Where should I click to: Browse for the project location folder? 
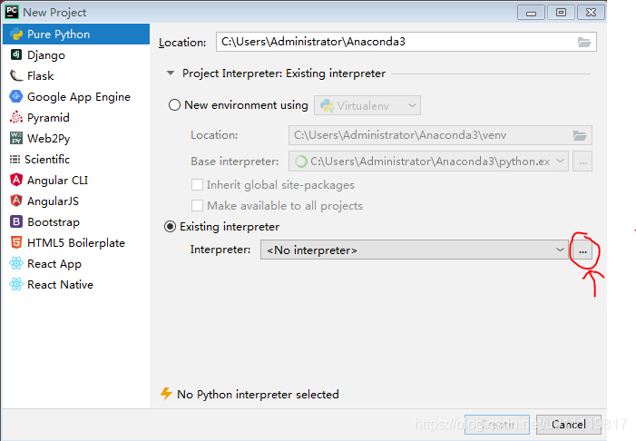(x=584, y=42)
